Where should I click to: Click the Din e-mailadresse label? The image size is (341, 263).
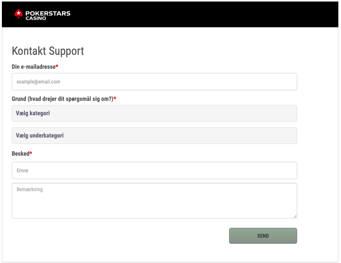(x=34, y=67)
